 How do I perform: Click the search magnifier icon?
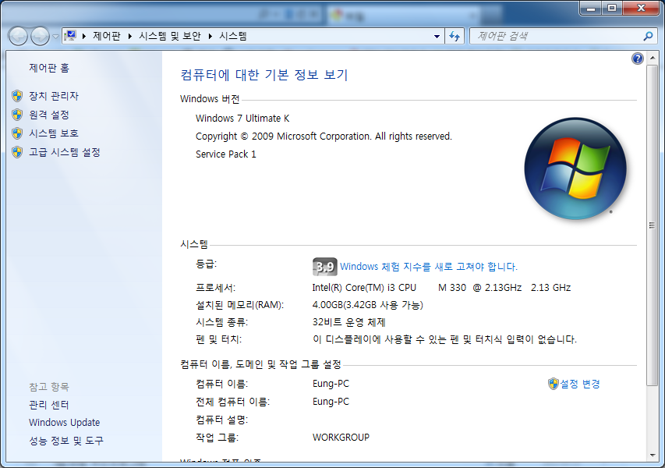pyautogui.click(x=648, y=37)
